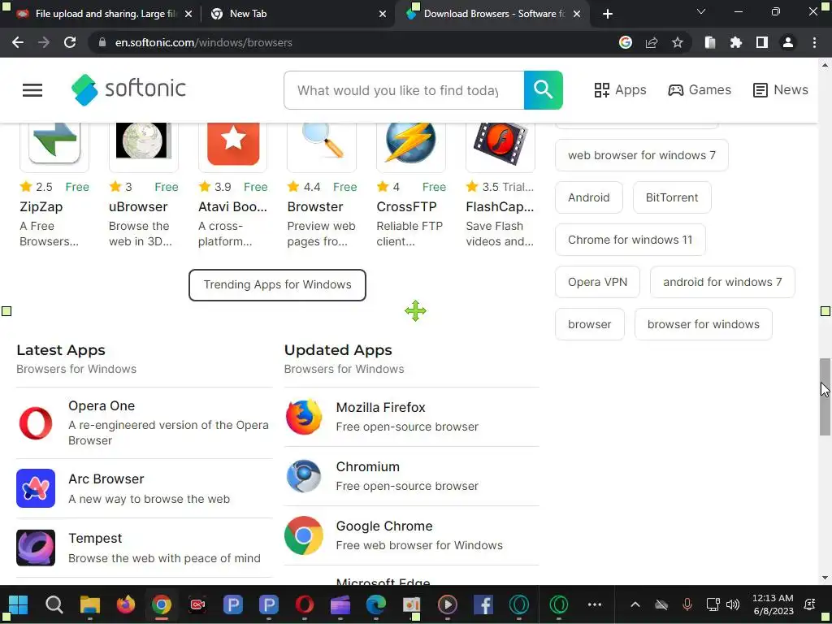Close the New Tab tab

pos(383,14)
